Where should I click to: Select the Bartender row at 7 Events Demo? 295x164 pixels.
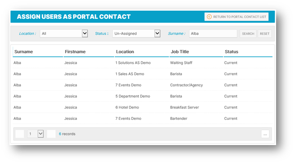point(143,118)
